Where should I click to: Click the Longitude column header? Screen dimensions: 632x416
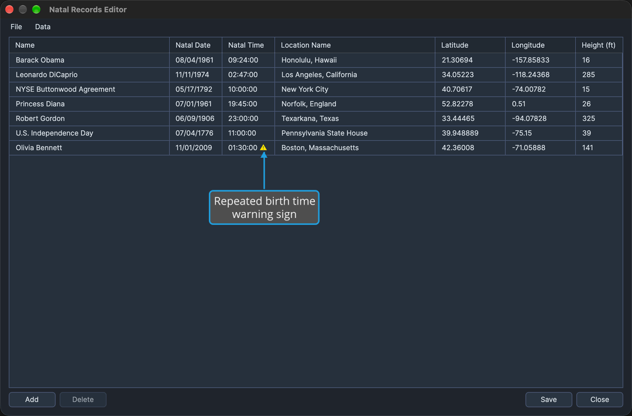pos(541,45)
